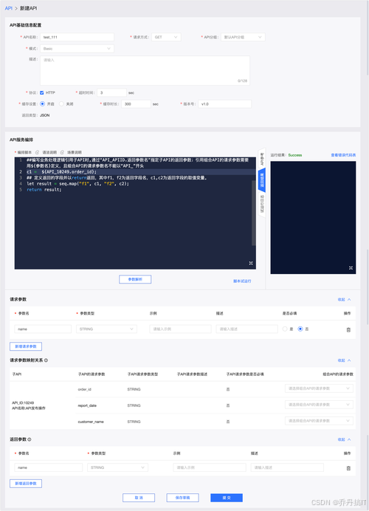Open the API分组 dropdown

(243, 37)
